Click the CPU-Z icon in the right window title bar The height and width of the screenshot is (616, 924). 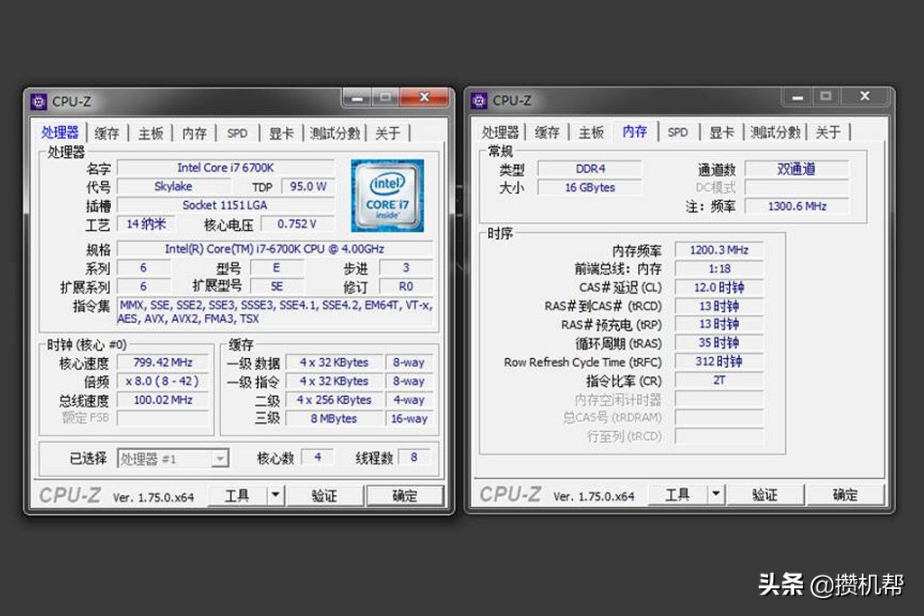479,100
